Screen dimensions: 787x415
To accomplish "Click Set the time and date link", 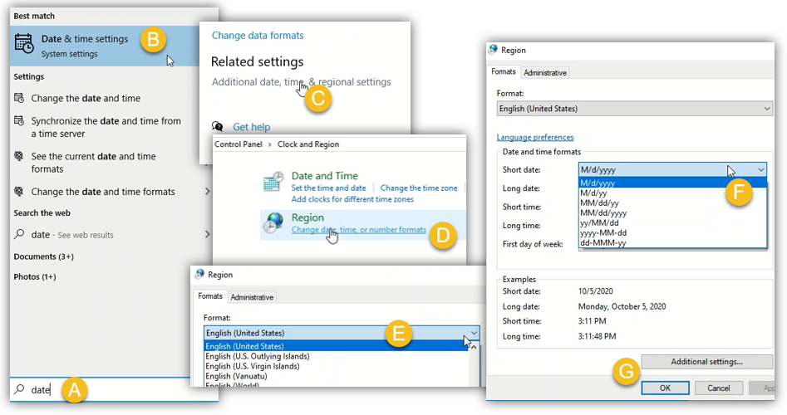I will pos(329,188).
